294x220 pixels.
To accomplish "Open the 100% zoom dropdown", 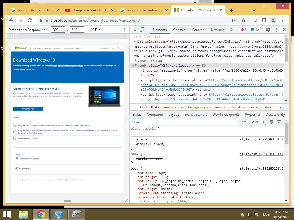I will point(95,30).
